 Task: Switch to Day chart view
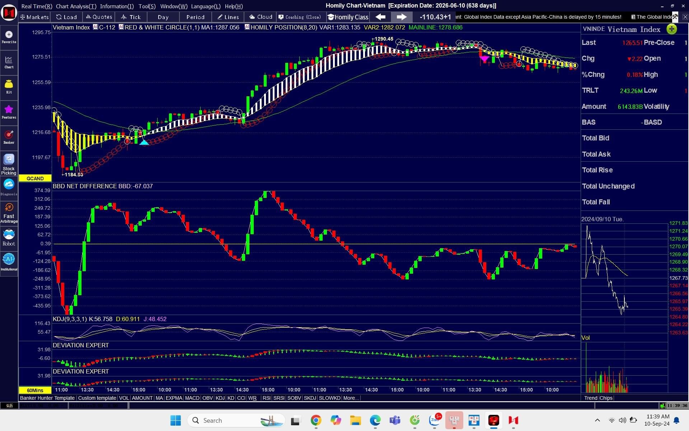tap(163, 17)
